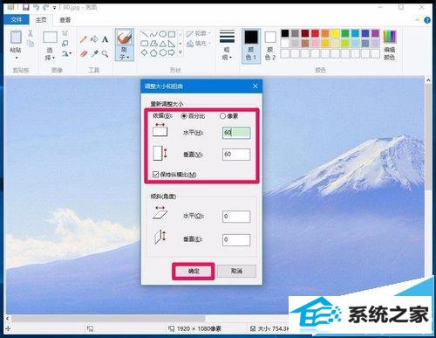Select the Magnifier tool
This screenshot has width=436, height=338.
[105, 53]
